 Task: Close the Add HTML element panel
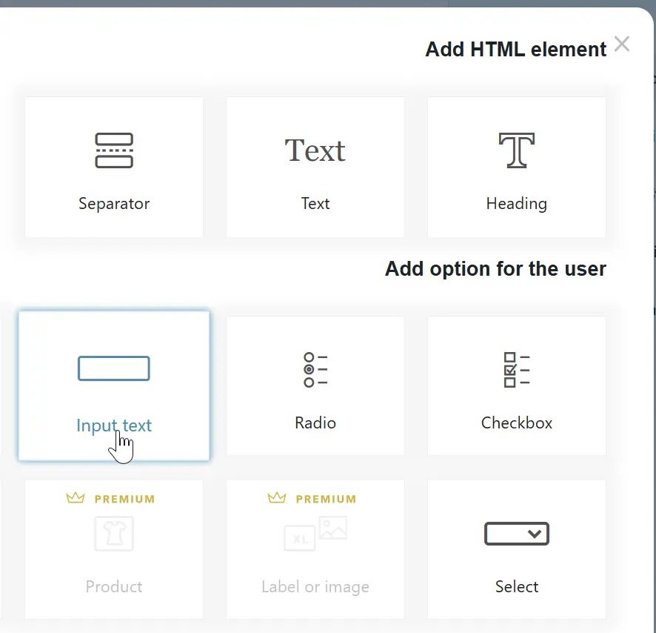point(622,44)
